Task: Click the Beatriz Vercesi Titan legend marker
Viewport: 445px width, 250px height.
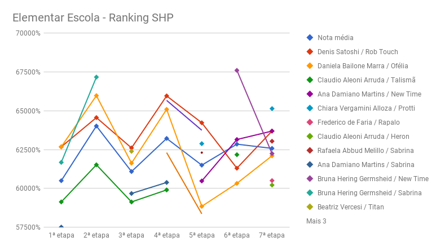Action: click(x=309, y=207)
